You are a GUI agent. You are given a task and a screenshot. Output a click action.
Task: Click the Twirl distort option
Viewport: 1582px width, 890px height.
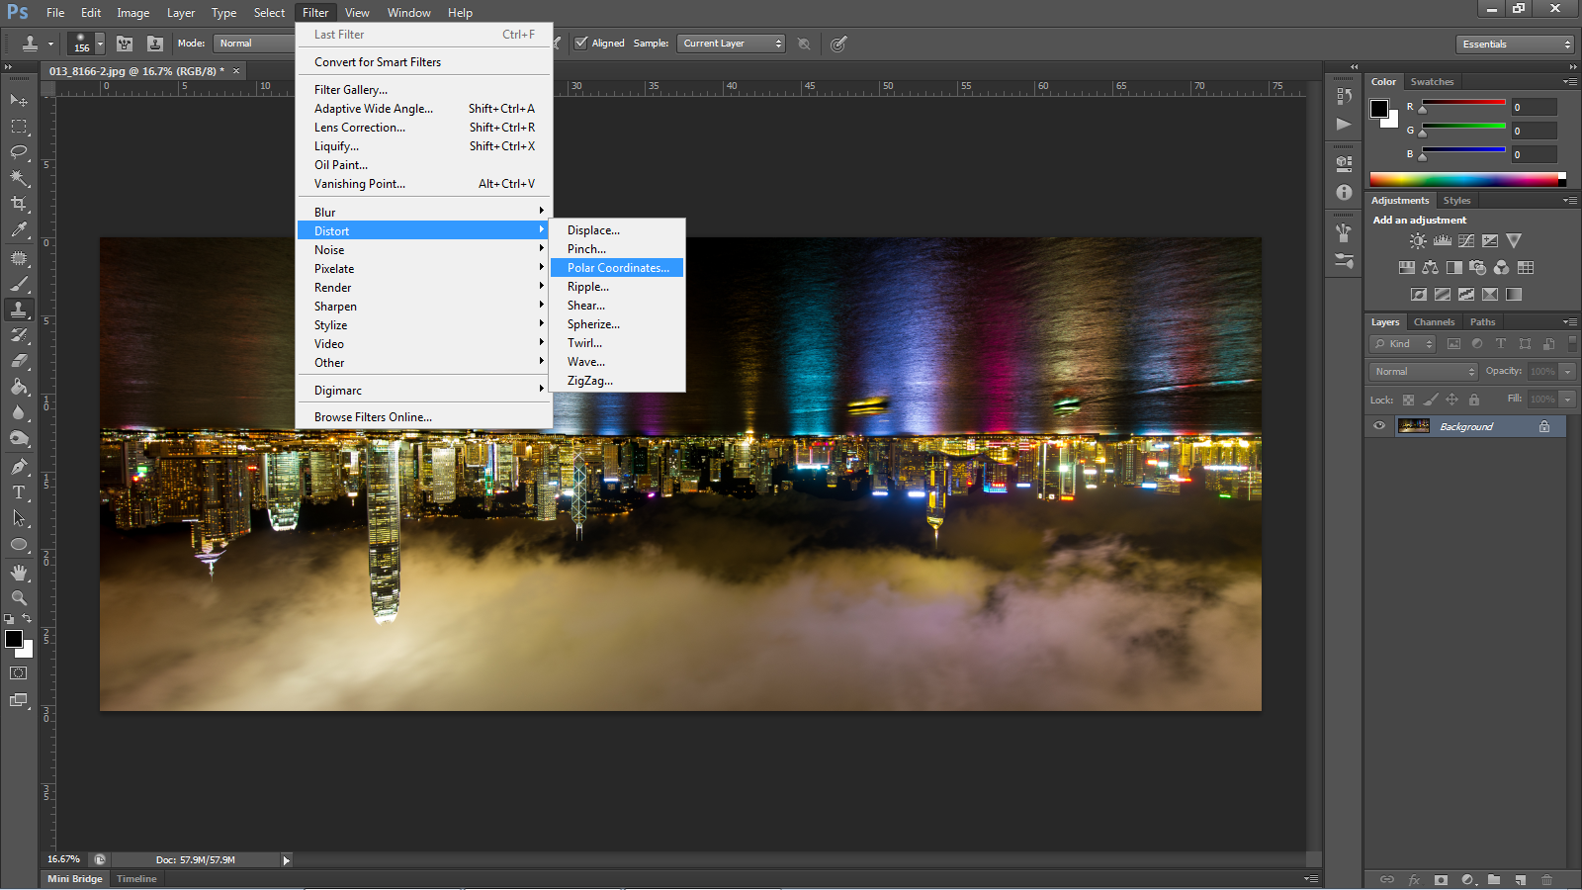(x=617, y=343)
